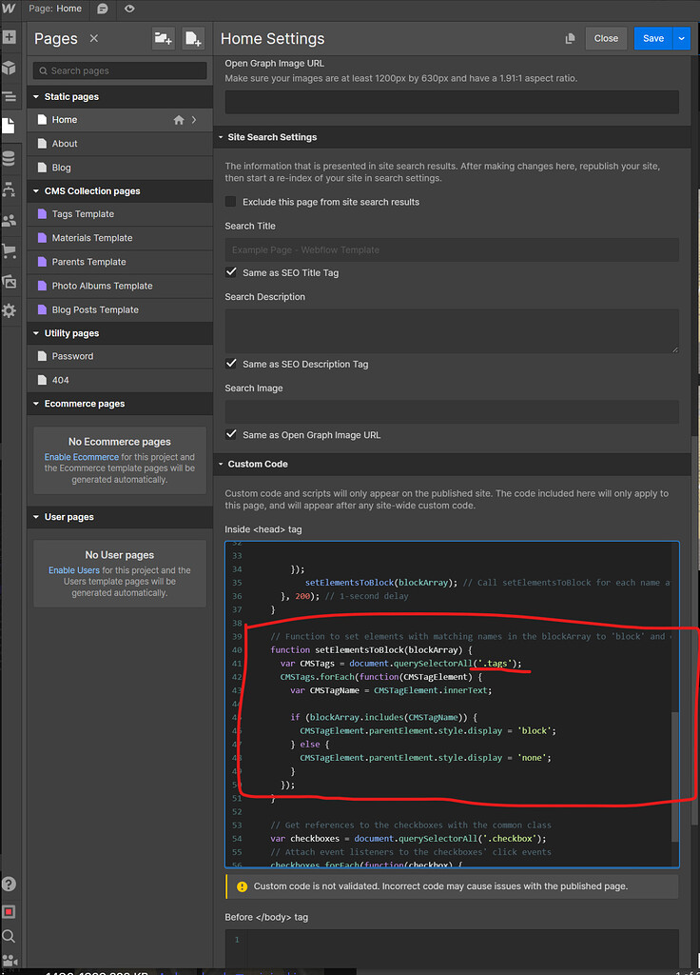
Task: Create a new folder in the Pages panel
Action: tap(163, 38)
